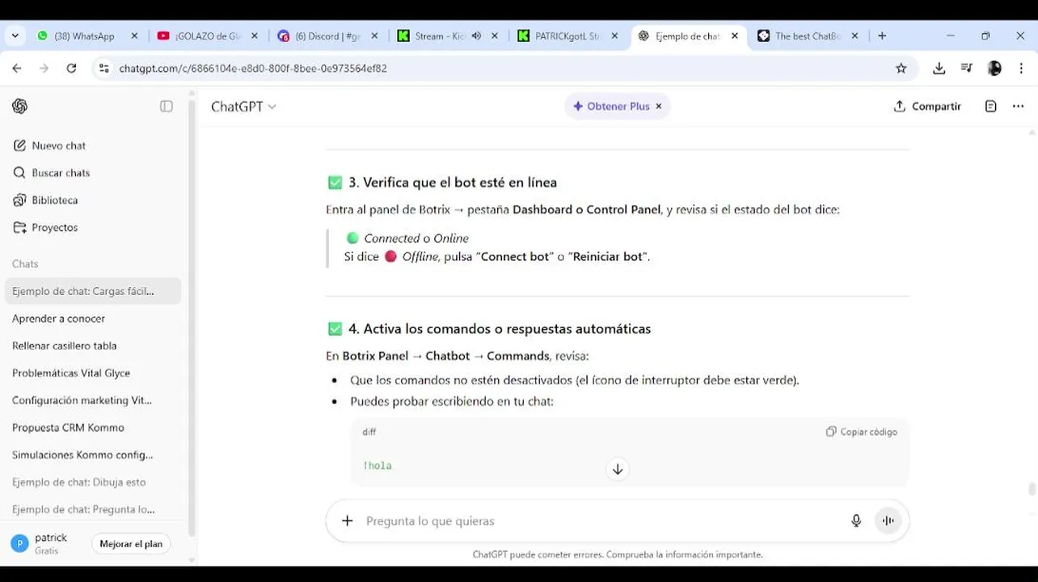This screenshot has height=582, width=1038.
Task: Click the !hola command text in code block
Action: point(378,466)
